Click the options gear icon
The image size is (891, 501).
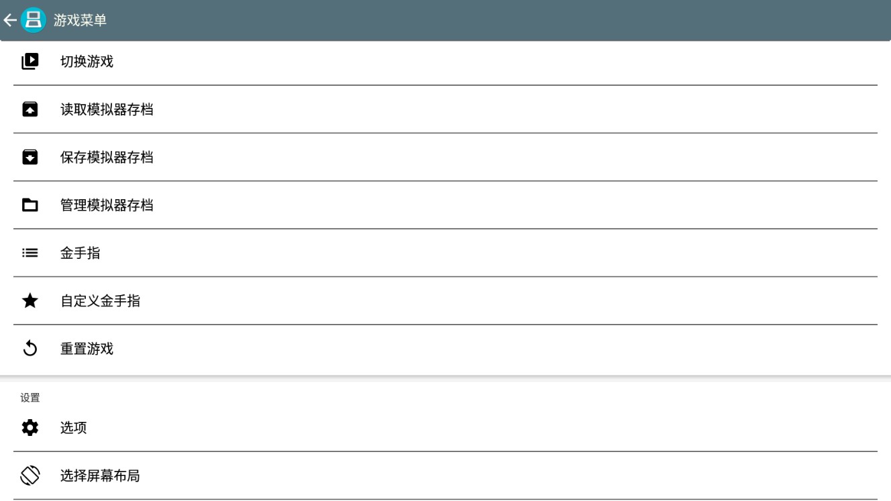[x=30, y=427]
